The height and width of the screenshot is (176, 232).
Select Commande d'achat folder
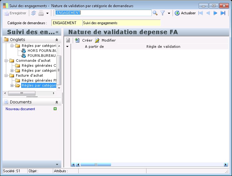click(x=33, y=61)
